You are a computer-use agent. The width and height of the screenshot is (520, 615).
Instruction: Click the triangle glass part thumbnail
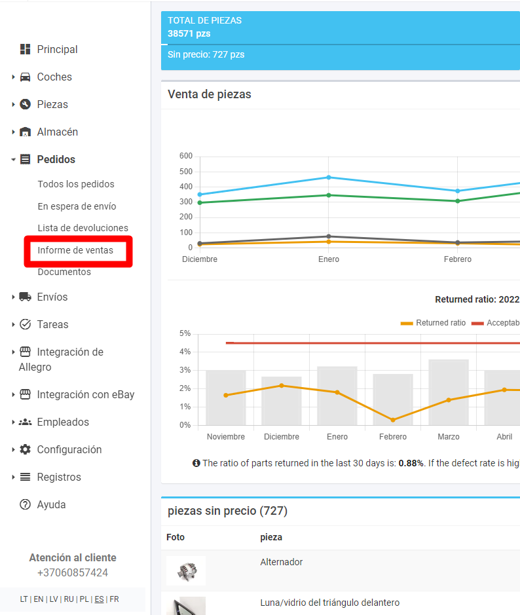pos(186,606)
